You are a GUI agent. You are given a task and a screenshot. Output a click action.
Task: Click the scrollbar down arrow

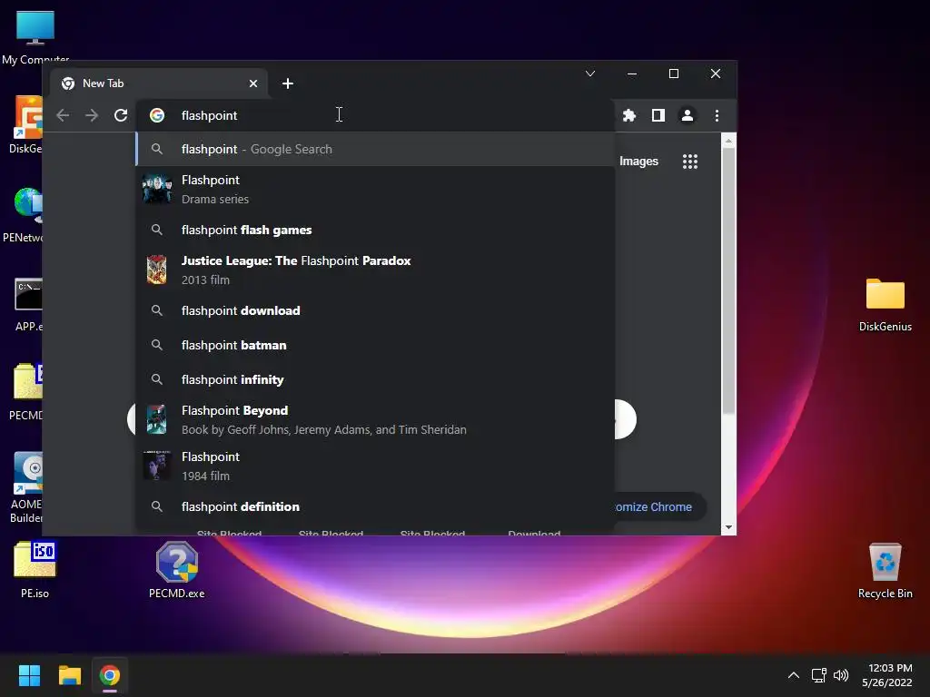(x=728, y=527)
